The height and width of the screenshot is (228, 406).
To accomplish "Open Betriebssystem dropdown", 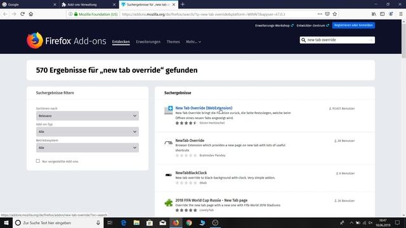I will point(88,148).
